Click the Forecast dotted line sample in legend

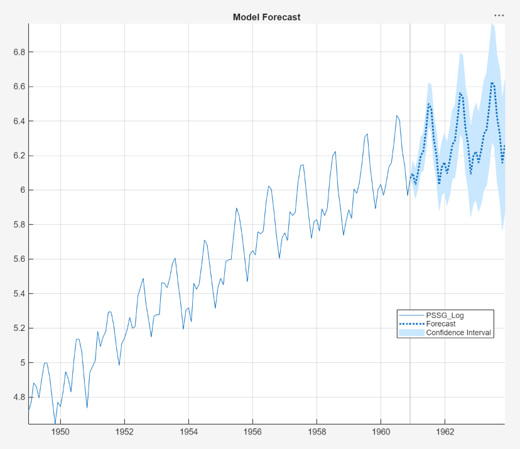click(411, 324)
